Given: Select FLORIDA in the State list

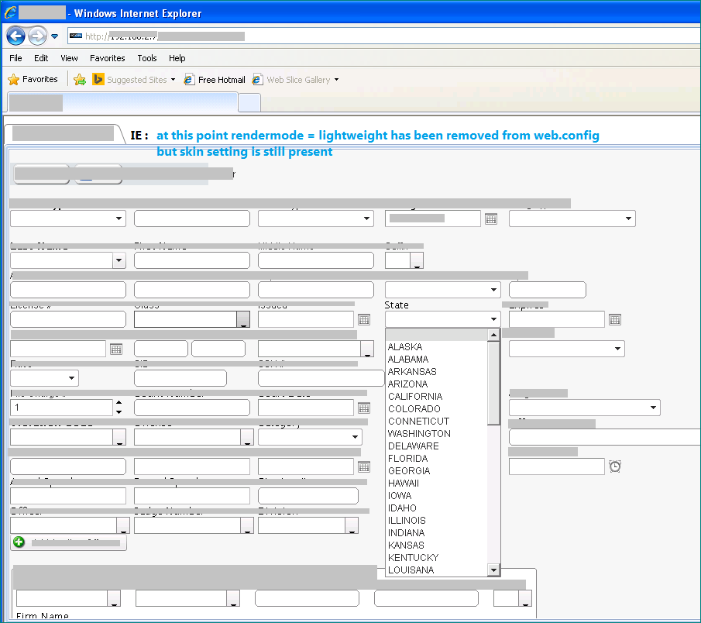Looking at the screenshot, I should click(x=436, y=459).
